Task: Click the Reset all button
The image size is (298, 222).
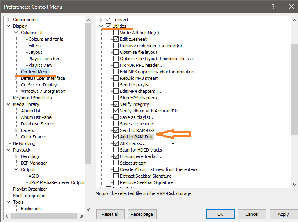Action: (110, 214)
